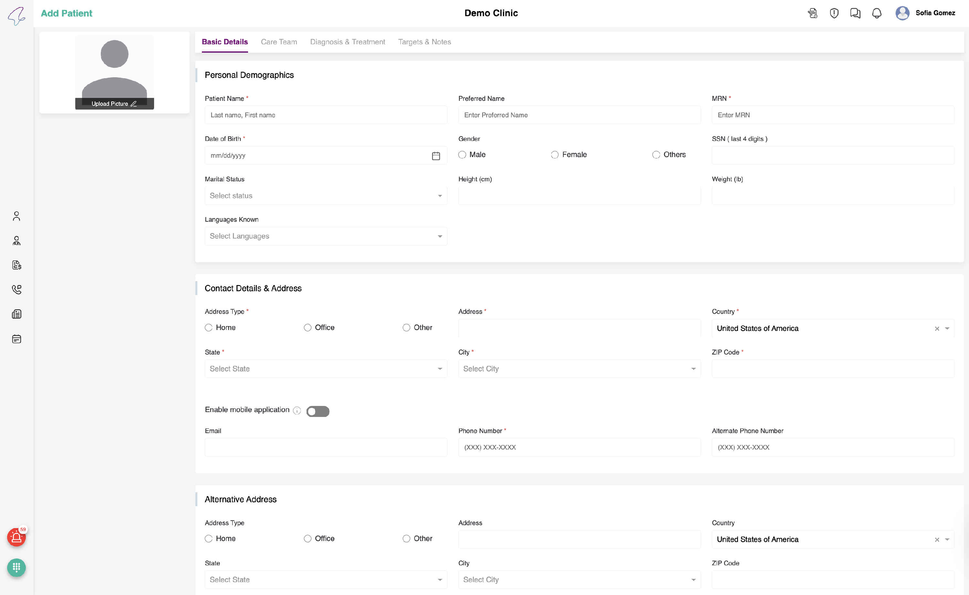This screenshot has height=595, width=969.
Task: Select Home address type under Contact Details
Action: click(x=209, y=327)
